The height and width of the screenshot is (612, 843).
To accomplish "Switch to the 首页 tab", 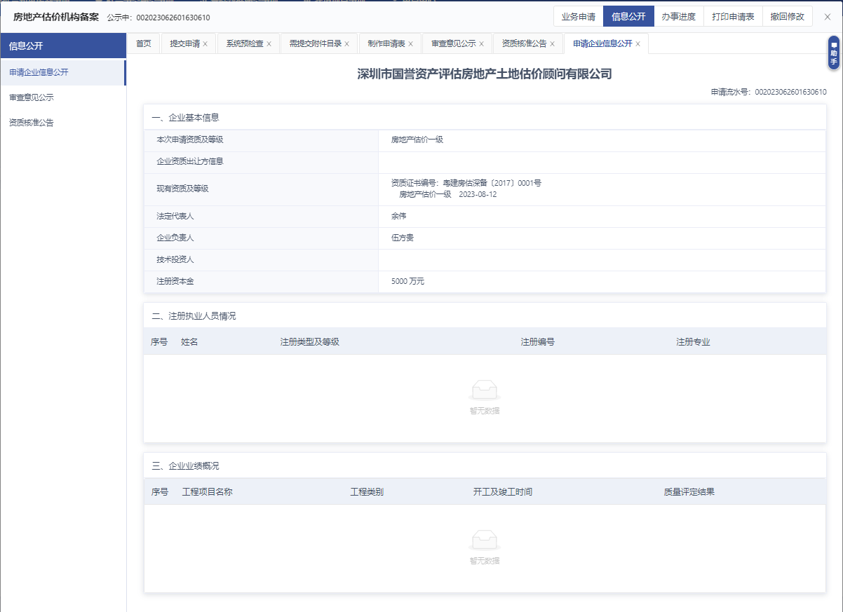I will (x=143, y=43).
